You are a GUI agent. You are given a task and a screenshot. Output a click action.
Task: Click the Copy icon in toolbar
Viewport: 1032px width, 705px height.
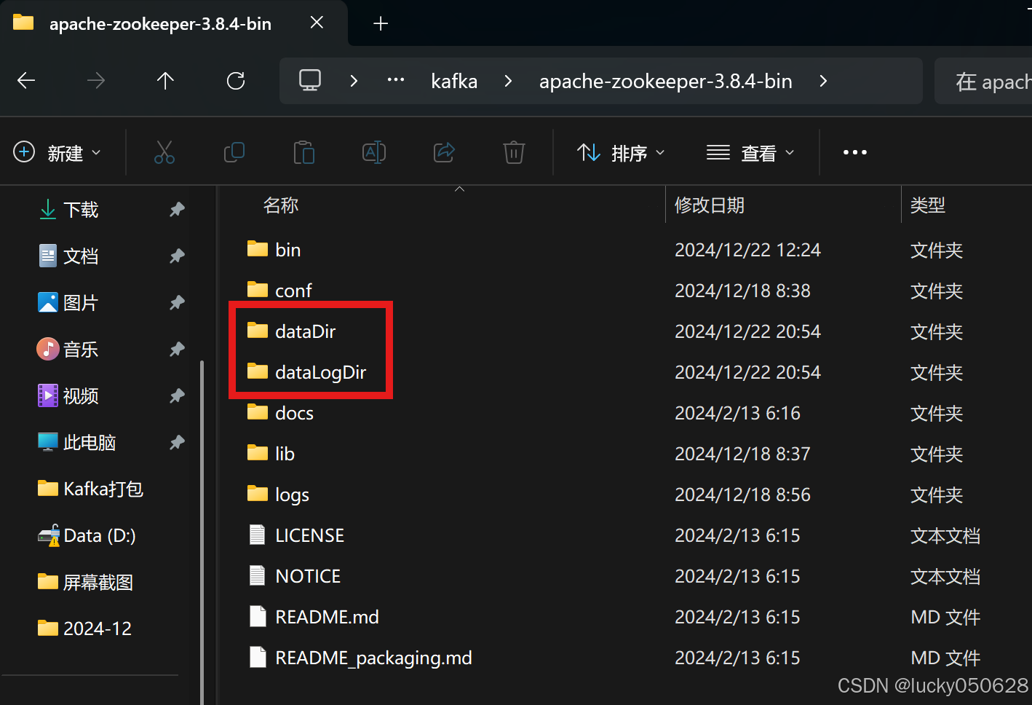pos(234,152)
